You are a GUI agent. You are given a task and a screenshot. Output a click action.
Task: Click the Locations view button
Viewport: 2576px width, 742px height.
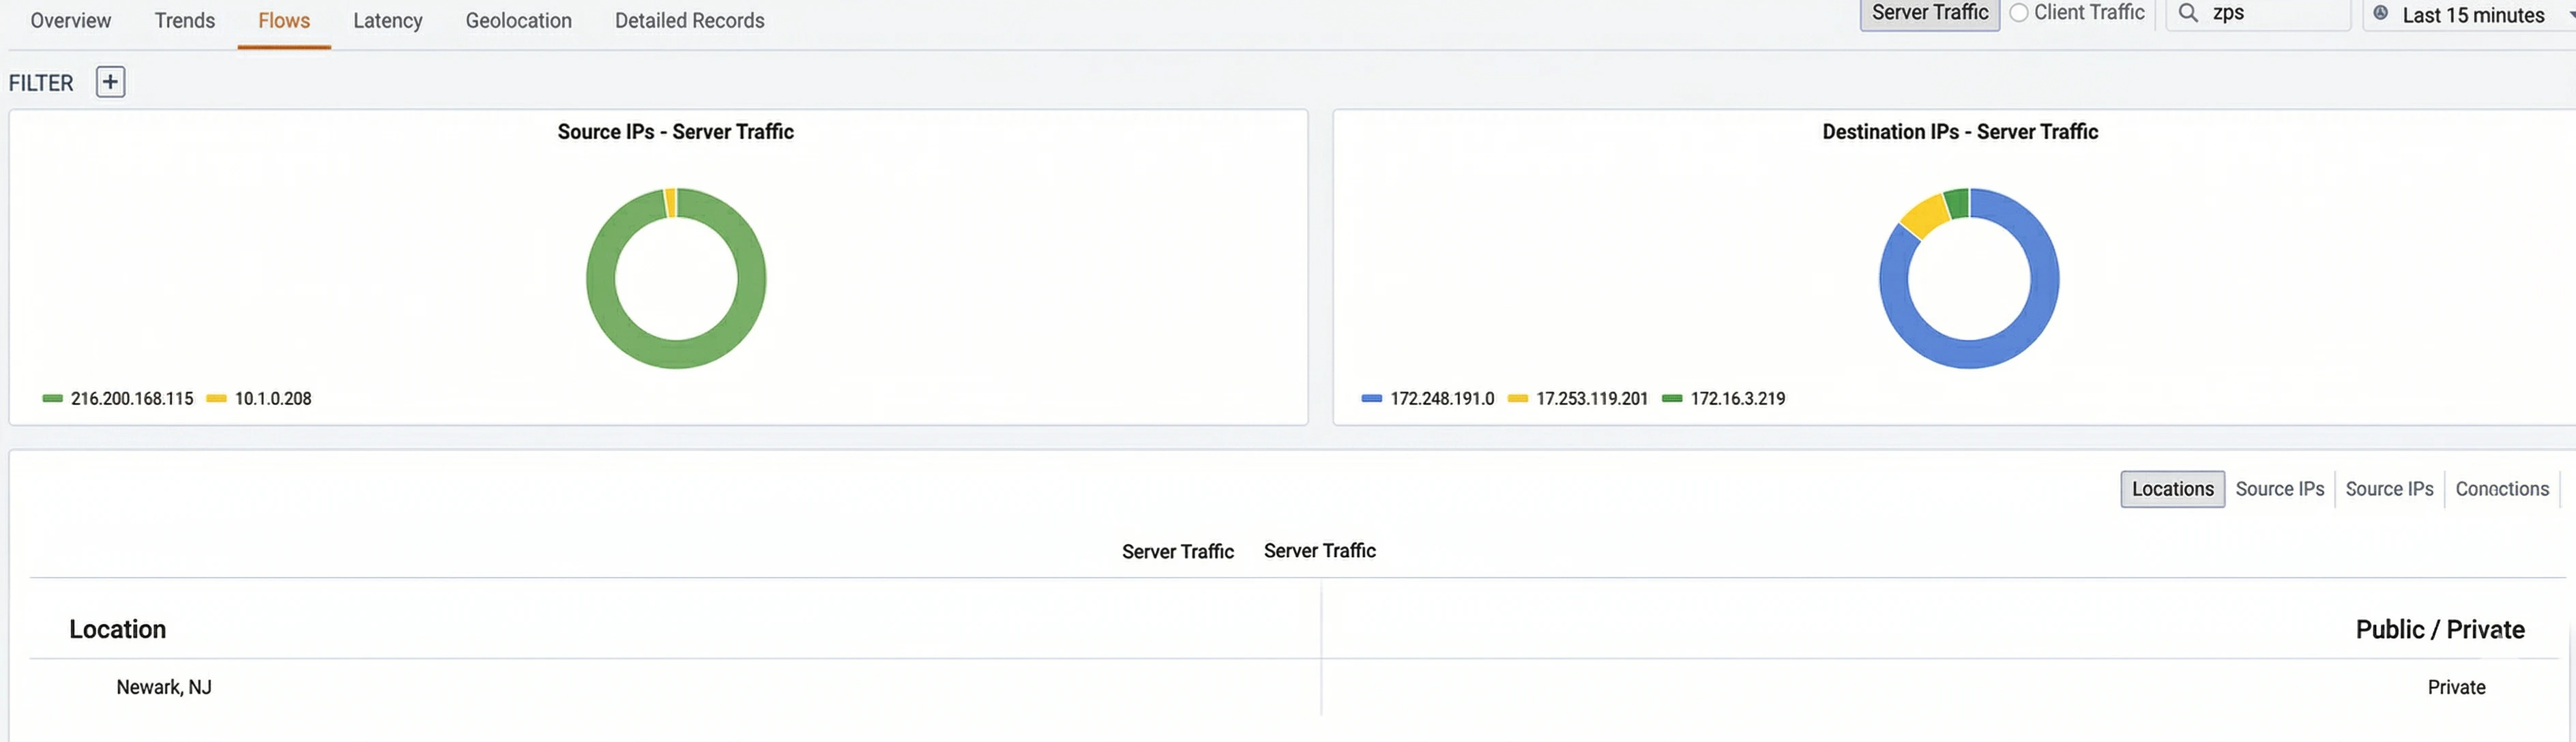click(x=2172, y=489)
